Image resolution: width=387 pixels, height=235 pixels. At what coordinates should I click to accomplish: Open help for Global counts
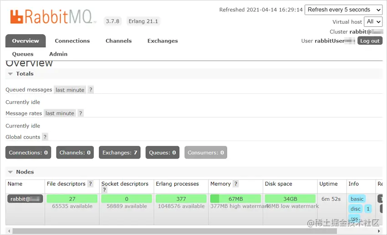45,137
